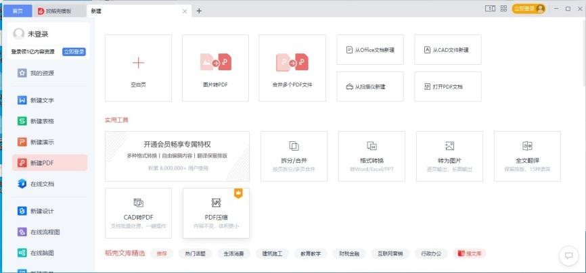Click the window layout icon in title bar
The image size is (586, 273).
click(491, 8)
